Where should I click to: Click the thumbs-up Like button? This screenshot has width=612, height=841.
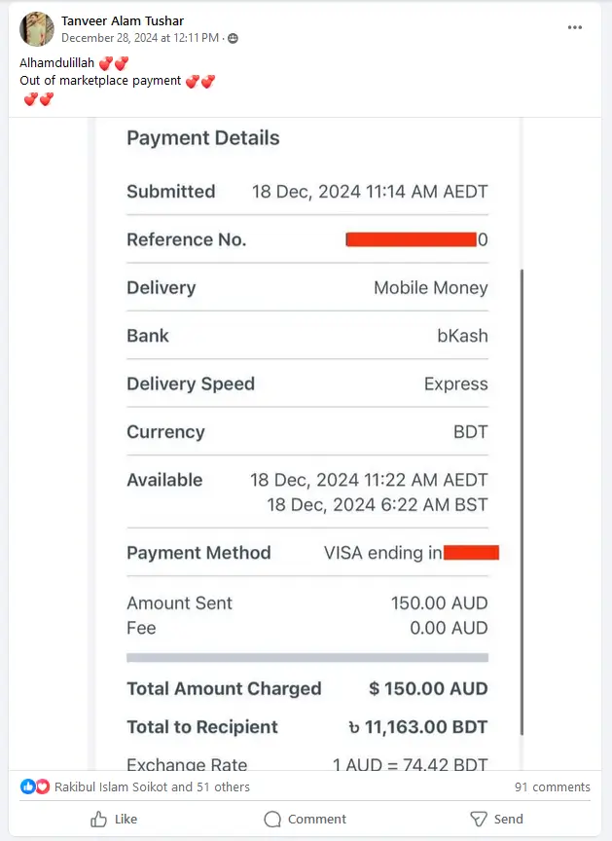[114, 819]
